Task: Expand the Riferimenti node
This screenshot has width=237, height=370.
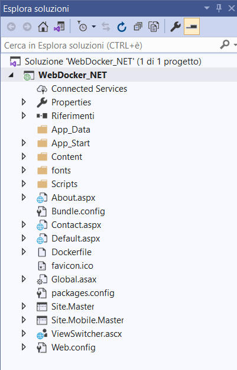Action: pos(24,116)
